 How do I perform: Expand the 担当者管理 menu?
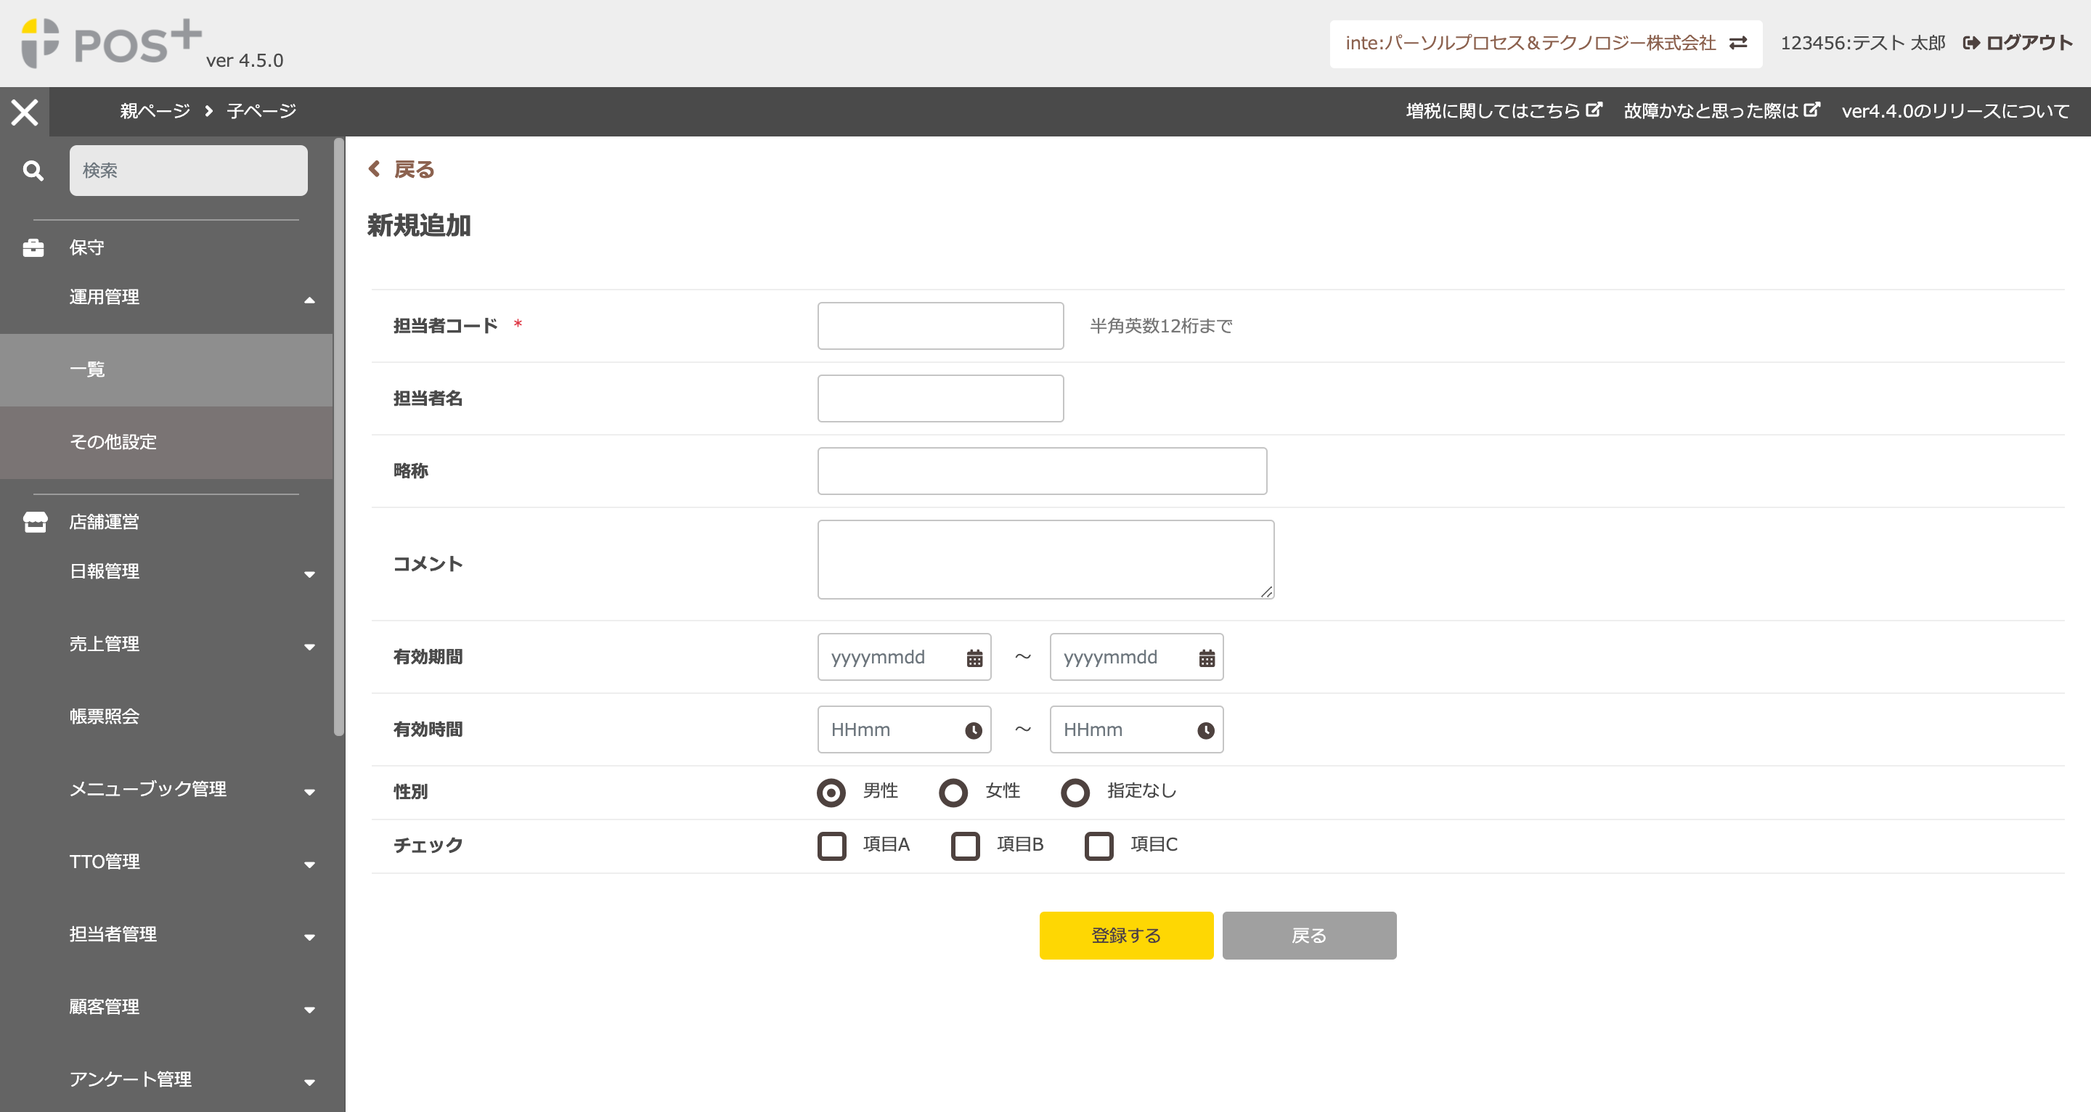pyautogui.click(x=309, y=938)
